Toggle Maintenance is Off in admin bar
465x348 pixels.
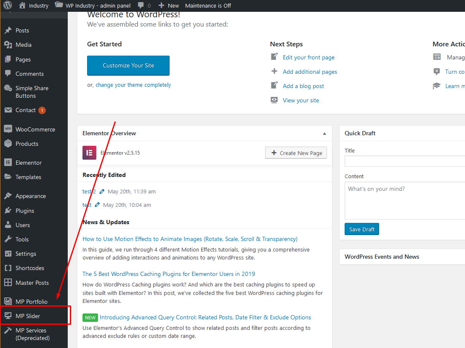208,5
